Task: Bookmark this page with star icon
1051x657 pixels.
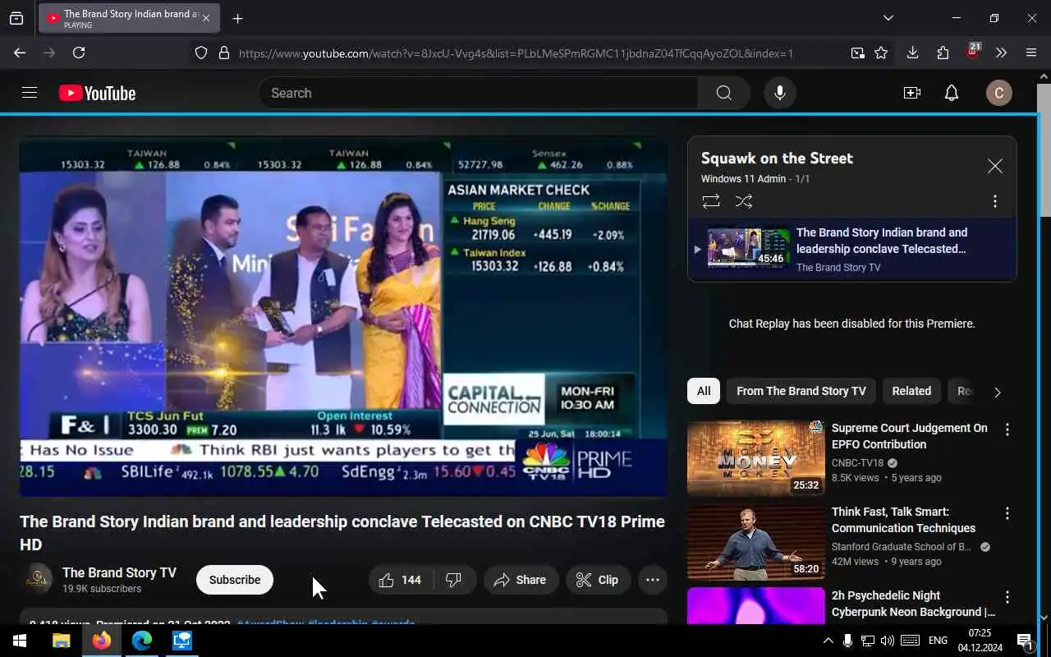Action: tap(881, 53)
